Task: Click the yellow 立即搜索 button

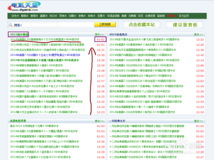Action: (105, 24)
